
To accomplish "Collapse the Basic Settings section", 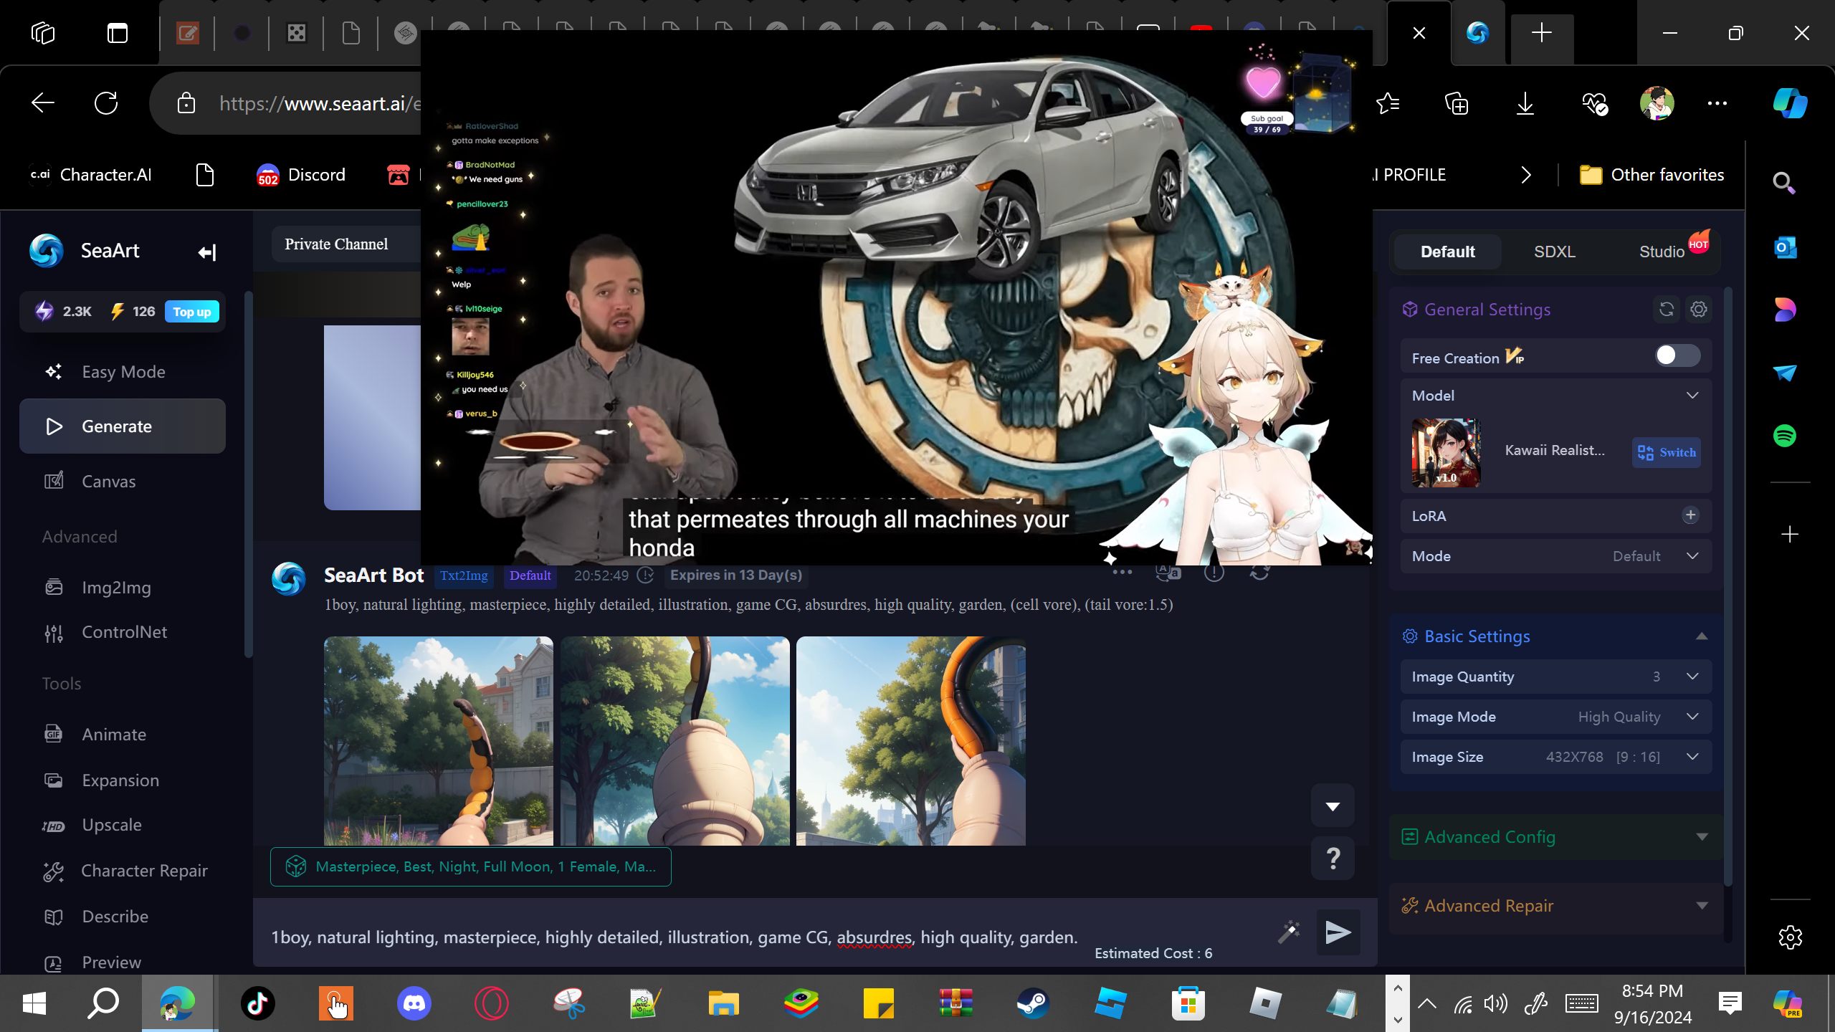I will [x=1702, y=636].
